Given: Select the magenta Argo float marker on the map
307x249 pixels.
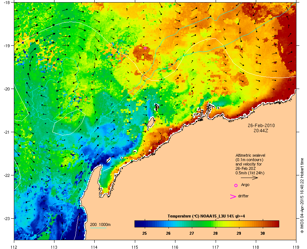Looking at the screenshot, I should (145, 48).
